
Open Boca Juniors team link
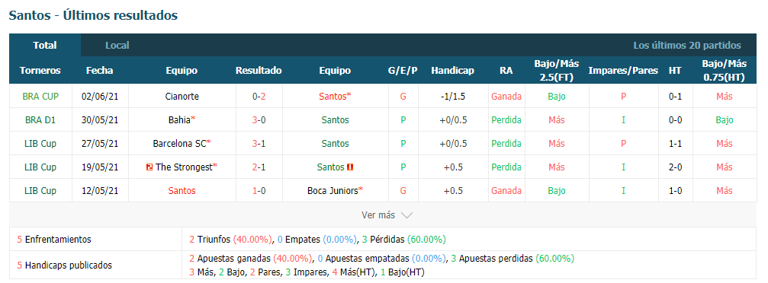pyautogui.click(x=335, y=191)
